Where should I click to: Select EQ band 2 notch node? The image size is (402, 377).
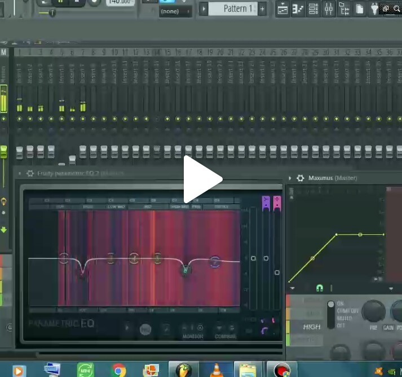click(82, 275)
